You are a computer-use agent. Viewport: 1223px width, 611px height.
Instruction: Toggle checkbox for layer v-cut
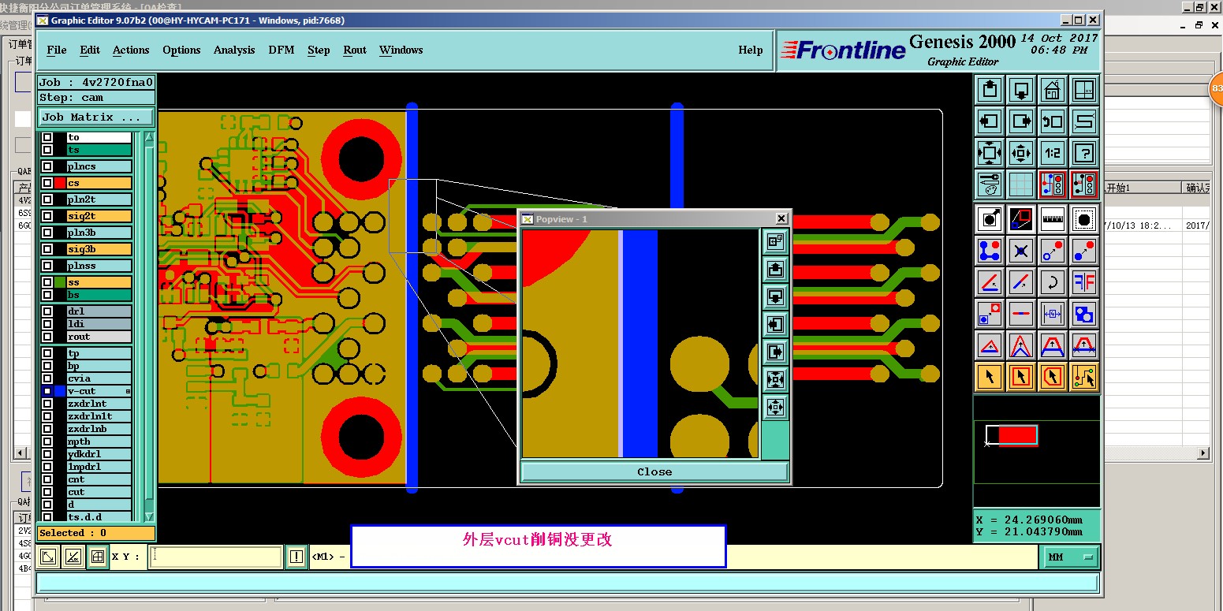(47, 391)
